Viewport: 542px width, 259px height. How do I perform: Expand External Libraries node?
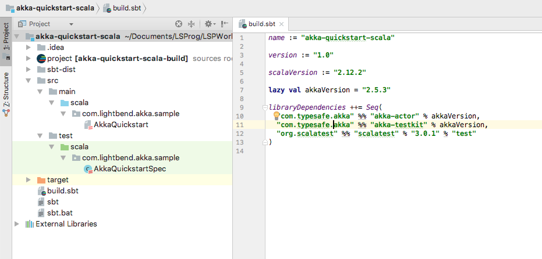click(x=16, y=224)
